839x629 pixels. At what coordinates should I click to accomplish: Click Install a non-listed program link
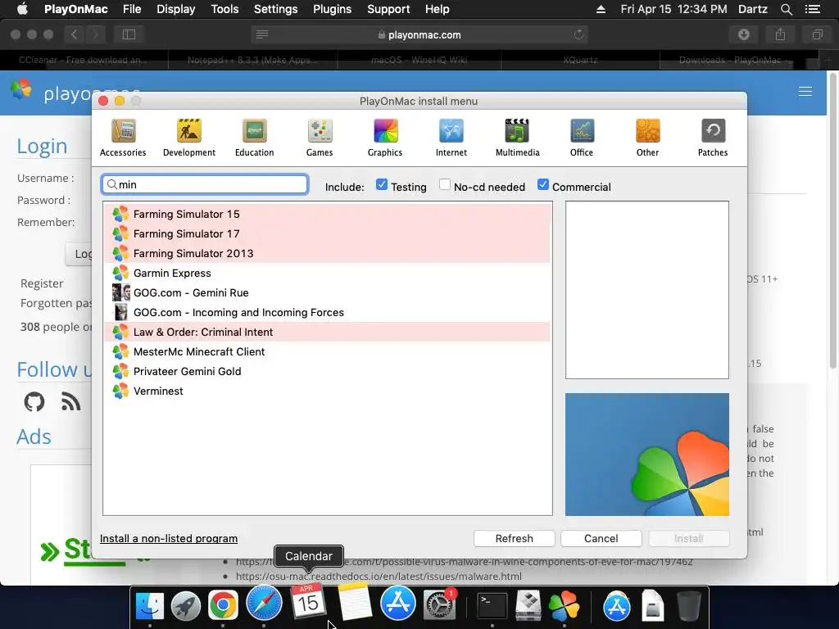169,539
